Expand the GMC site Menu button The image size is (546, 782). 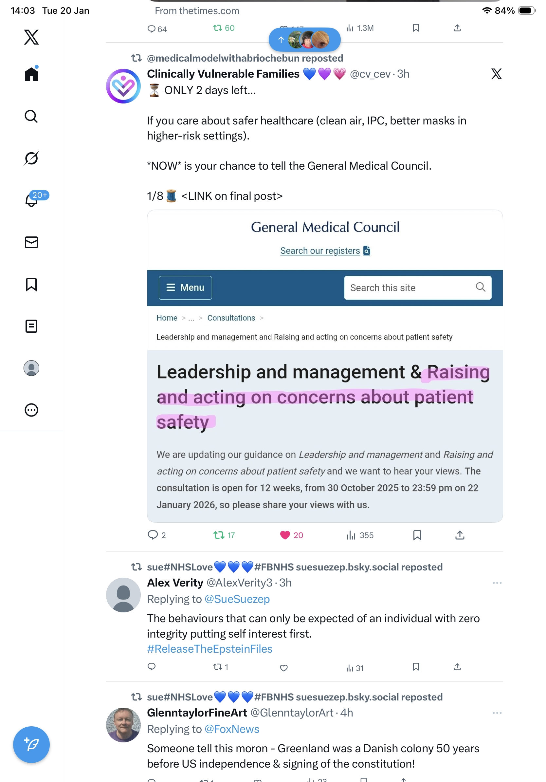pyautogui.click(x=185, y=288)
